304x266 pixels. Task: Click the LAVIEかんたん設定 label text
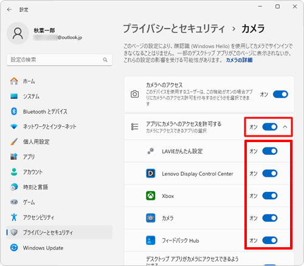click(x=182, y=151)
